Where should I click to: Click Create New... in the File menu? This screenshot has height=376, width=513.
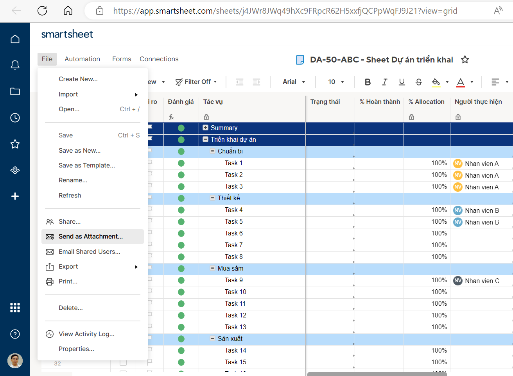[77, 79]
